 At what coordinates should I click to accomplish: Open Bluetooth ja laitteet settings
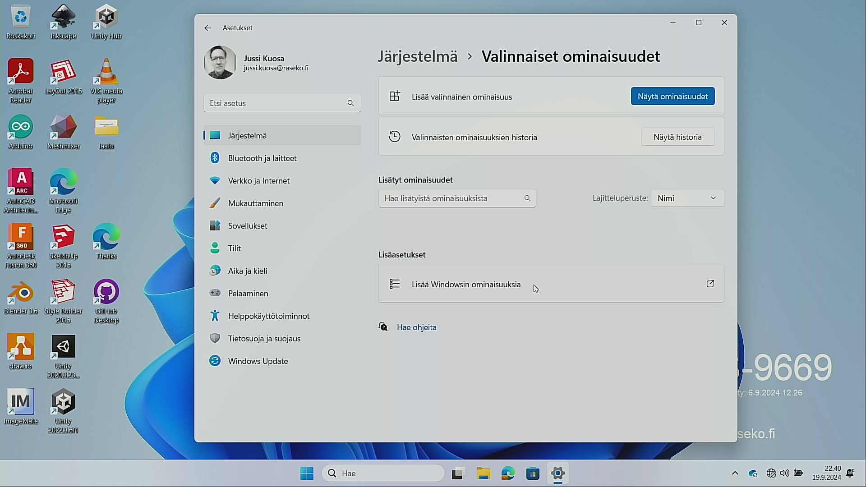282,158
